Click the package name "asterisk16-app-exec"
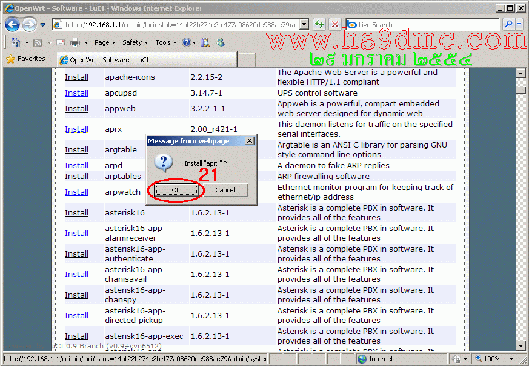Viewport: 529px width, 366px height. (x=144, y=336)
